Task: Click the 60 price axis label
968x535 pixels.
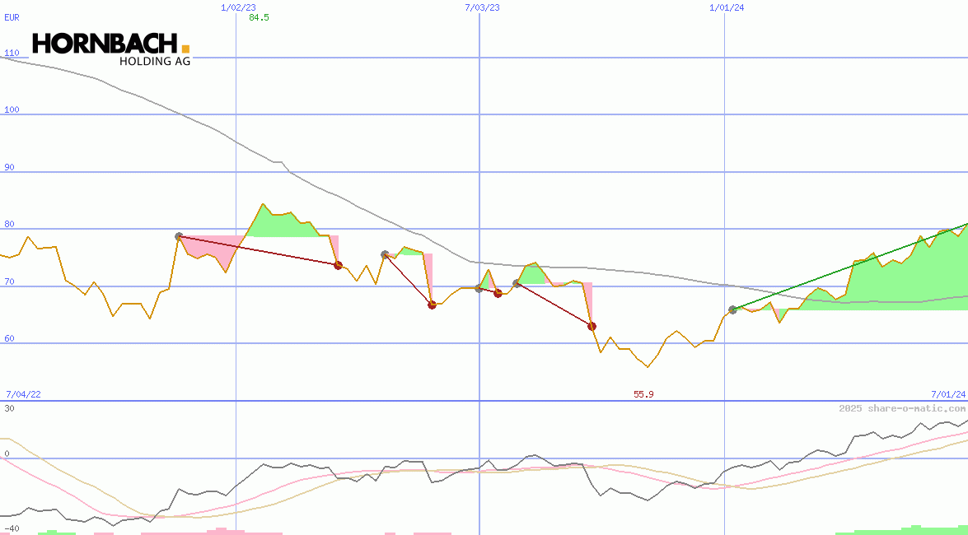Action: tap(9, 339)
